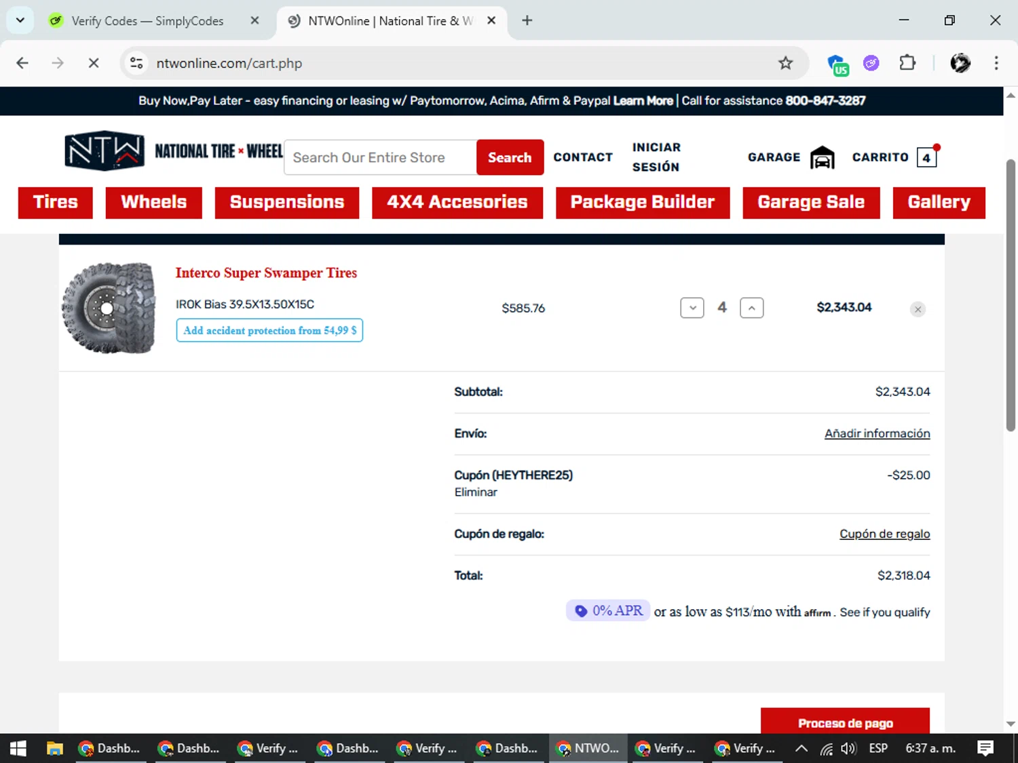This screenshot has width=1018, height=763.
Task: Open the 4X4 Accesories menu
Action: 457,202
